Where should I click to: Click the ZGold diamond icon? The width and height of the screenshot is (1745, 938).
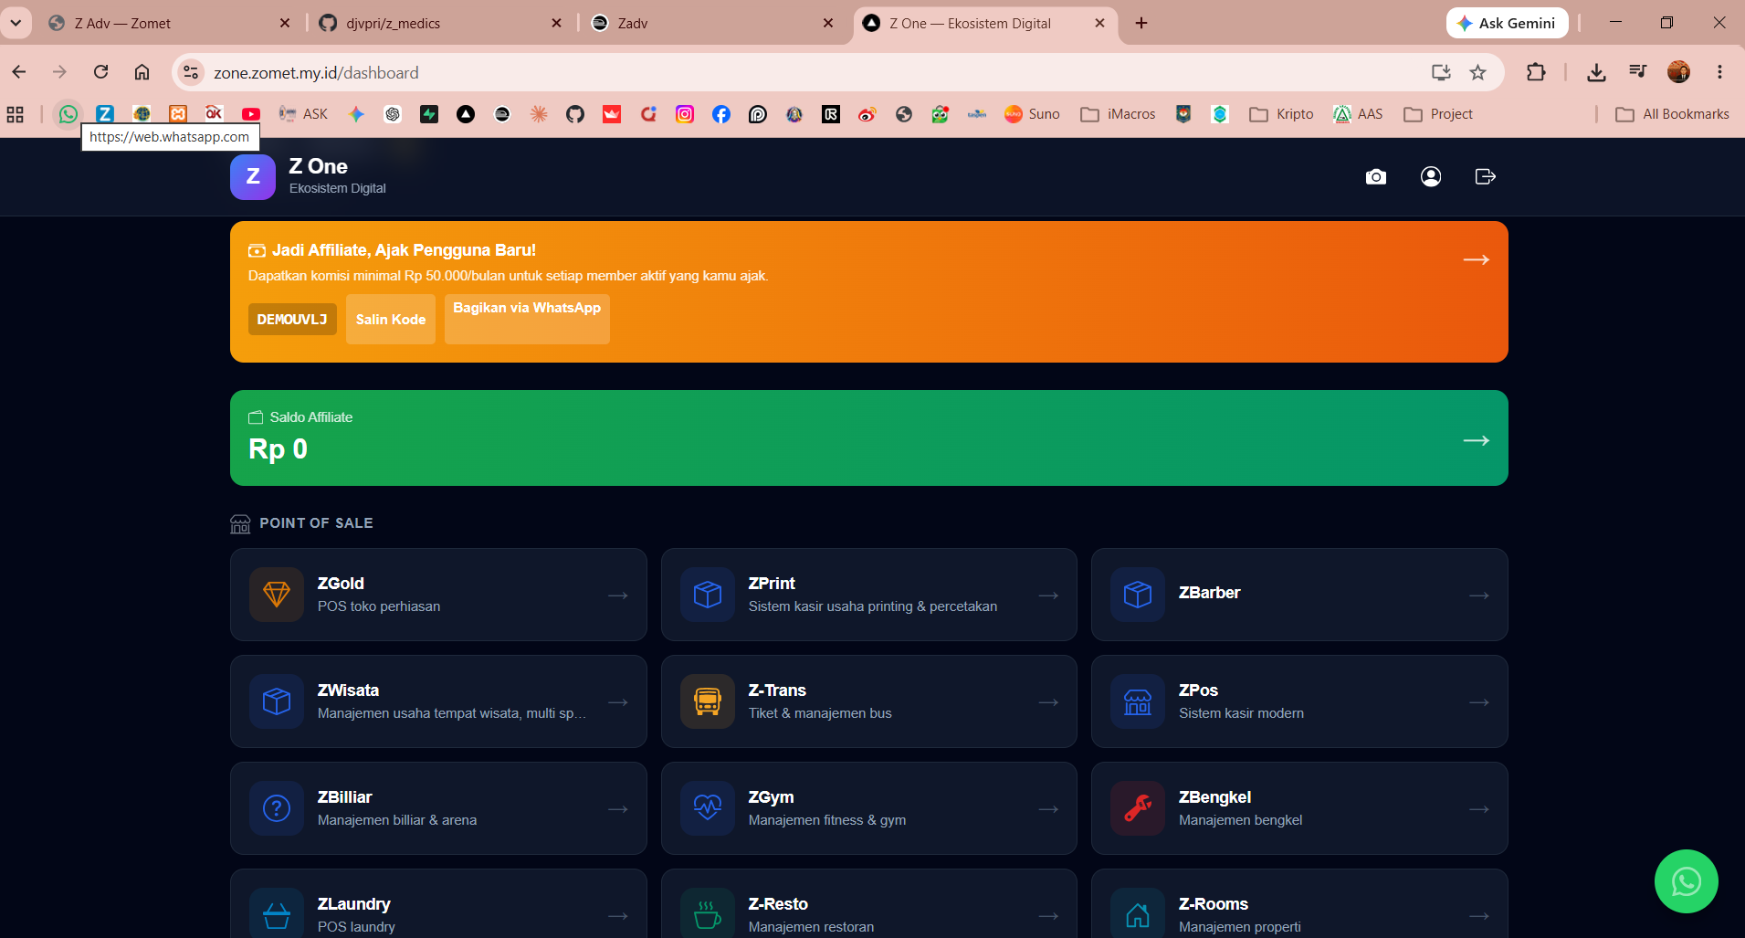click(277, 595)
